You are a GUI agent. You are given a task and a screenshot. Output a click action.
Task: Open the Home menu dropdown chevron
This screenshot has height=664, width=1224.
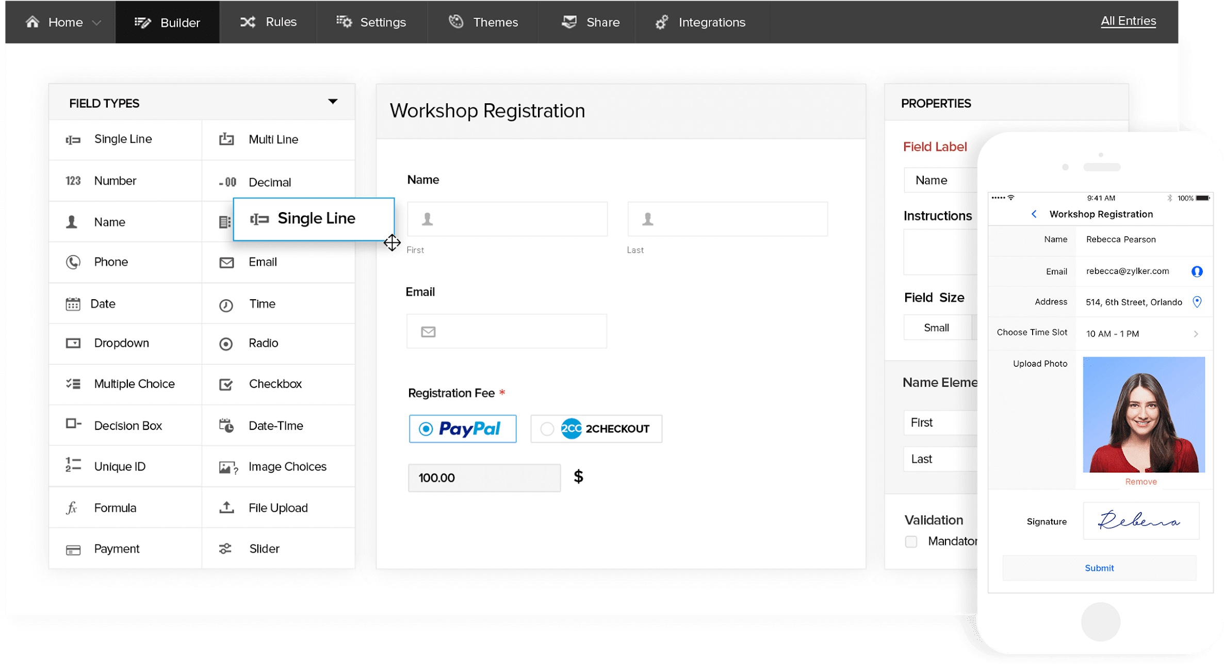point(96,23)
